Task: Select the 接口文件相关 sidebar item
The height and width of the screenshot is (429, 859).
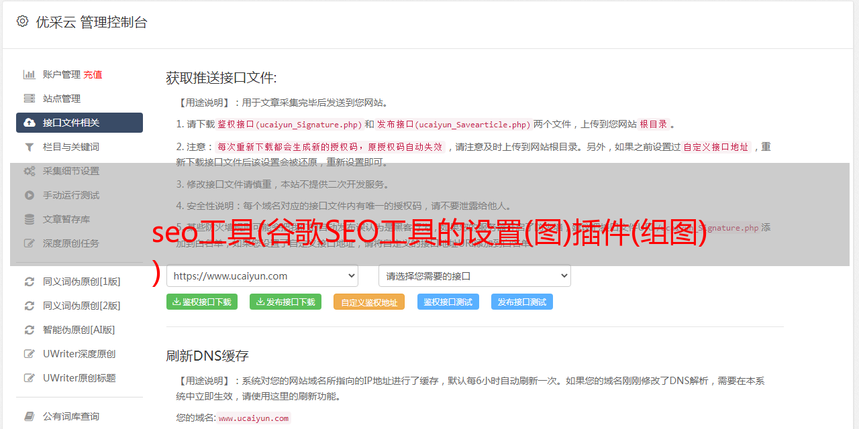Action: click(79, 123)
